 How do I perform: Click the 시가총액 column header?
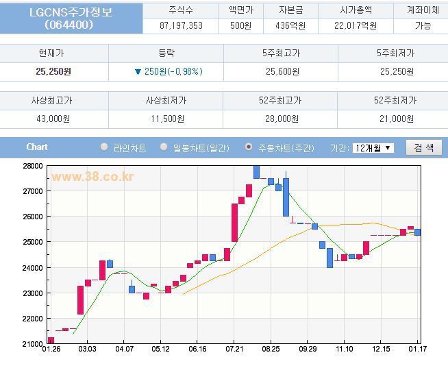click(x=356, y=10)
